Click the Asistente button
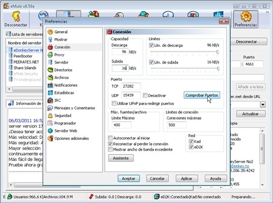Screen dimensions: 273x203 click(x=121, y=158)
